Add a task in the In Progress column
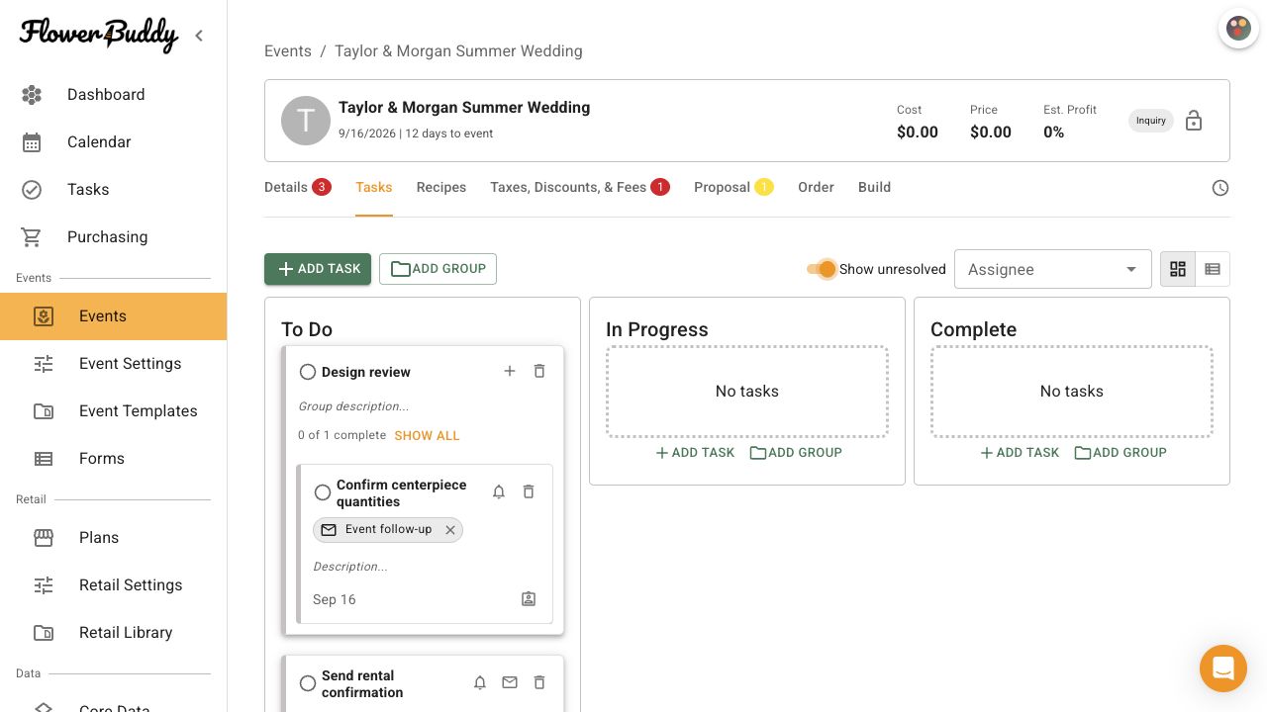The width and height of the screenshot is (1267, 712). pyautogui.click(x=695, y=453)
